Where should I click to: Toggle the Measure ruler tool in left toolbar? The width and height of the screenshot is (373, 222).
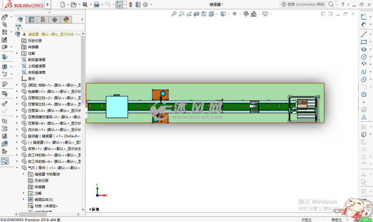(5, 161)
